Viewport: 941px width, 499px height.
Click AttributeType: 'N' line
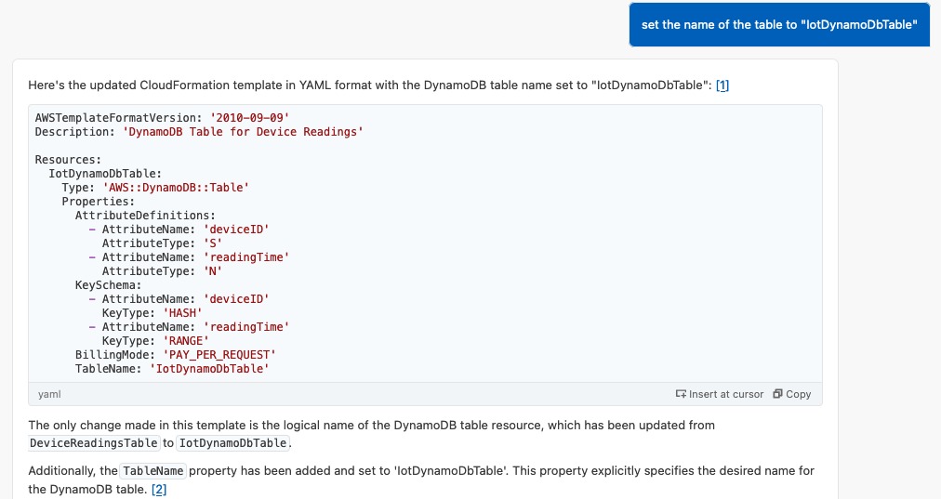[x=162, y=271]
